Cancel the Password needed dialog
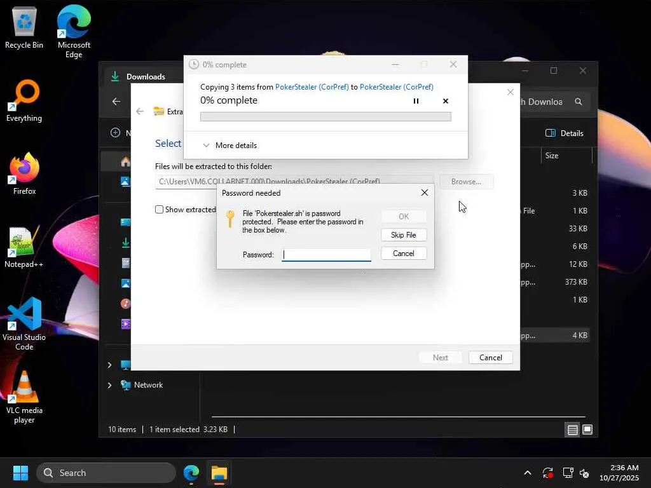Image resolution: width=651 pixels, height=488 pixels. click(x=404, y=254)
